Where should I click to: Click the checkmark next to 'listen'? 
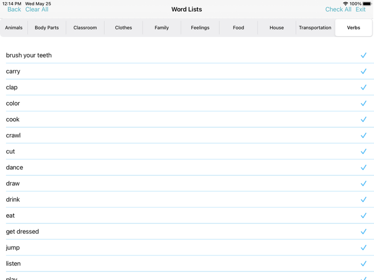pyautogui.click(x=363, y=263)
